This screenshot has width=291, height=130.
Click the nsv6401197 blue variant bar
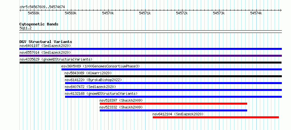(150, 49)
